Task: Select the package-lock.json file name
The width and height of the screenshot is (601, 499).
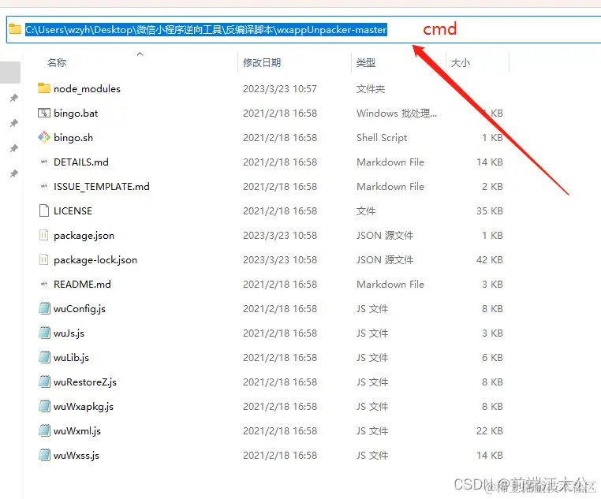Action: tap(95, 260)
